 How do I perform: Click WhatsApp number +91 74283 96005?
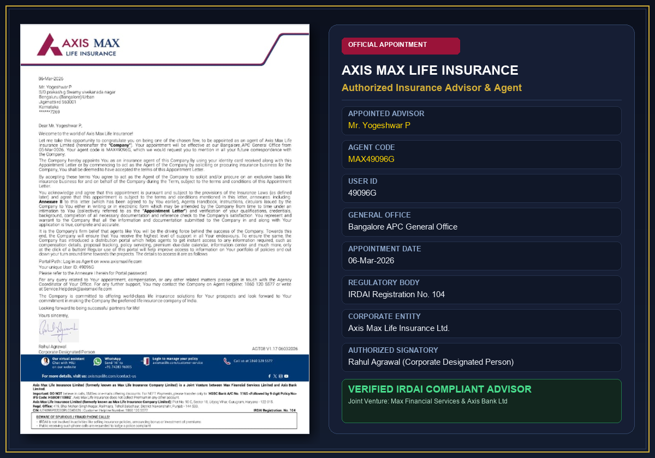[x=118, y=367]
